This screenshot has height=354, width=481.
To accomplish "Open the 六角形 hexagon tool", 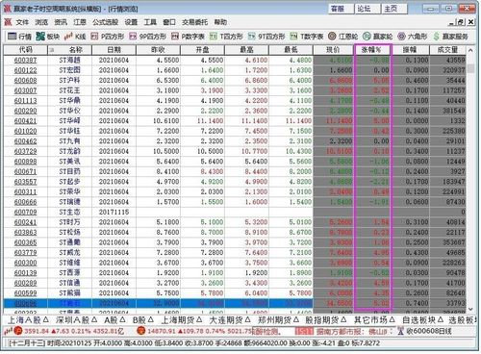I will point(413,37).
